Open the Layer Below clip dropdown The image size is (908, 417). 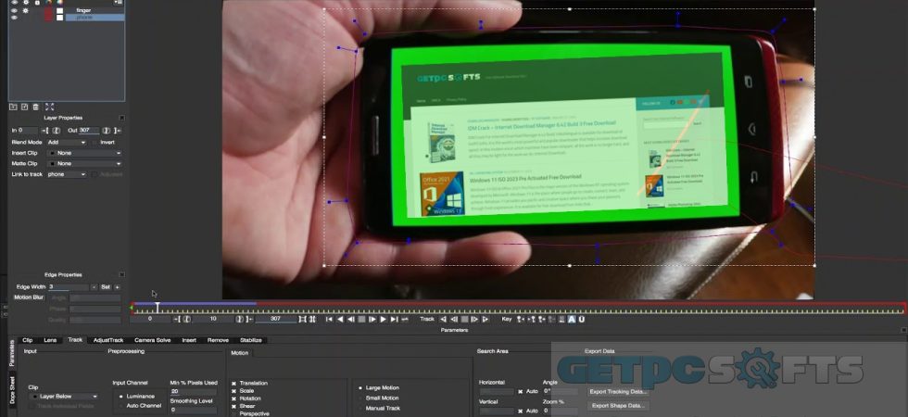coord(64,397)
